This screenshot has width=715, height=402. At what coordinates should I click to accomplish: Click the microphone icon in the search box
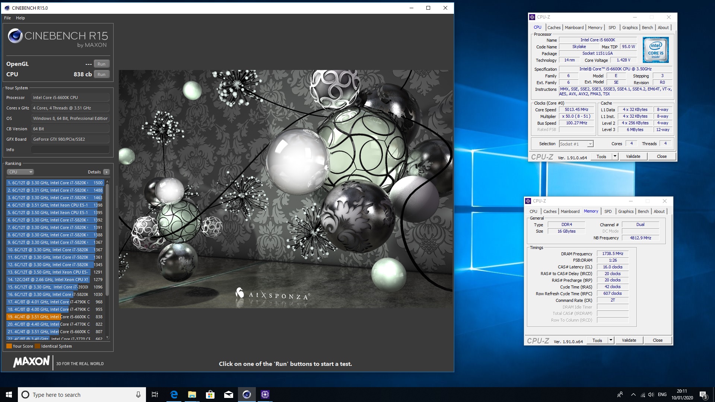[138, 395]
